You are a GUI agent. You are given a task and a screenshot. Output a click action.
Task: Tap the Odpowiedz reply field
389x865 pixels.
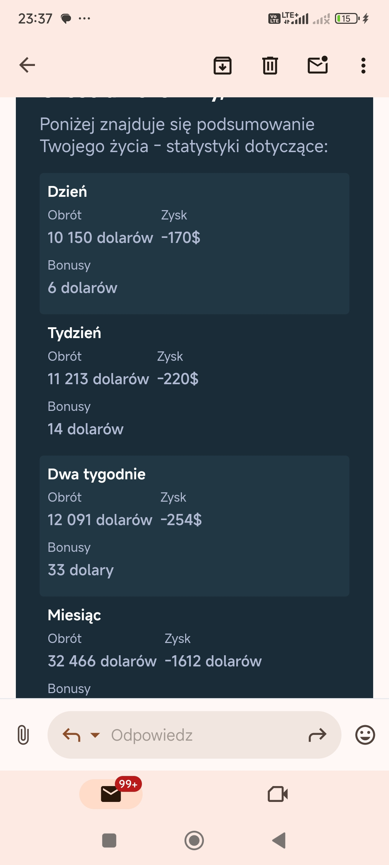tap(194, 735)
